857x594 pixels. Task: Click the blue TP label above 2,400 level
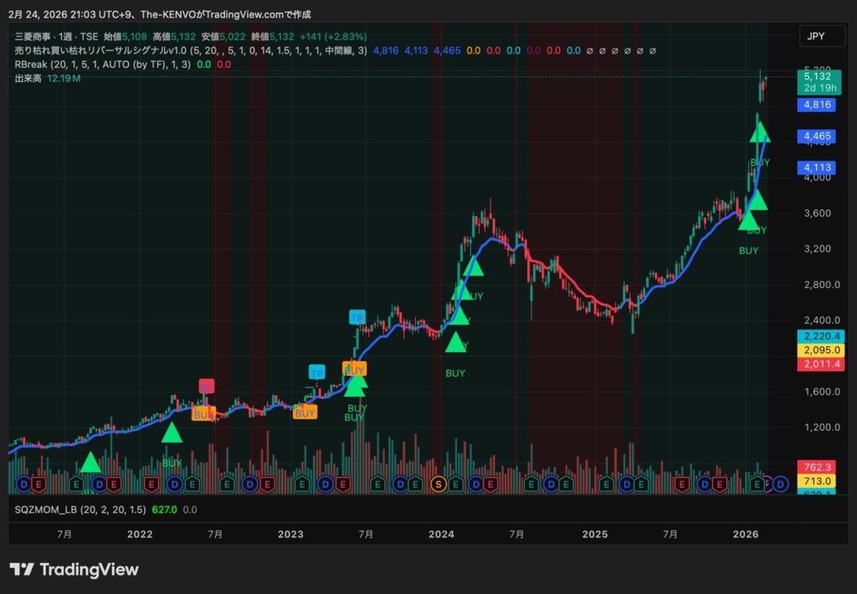pyautogui.click(x=357, y=317)
